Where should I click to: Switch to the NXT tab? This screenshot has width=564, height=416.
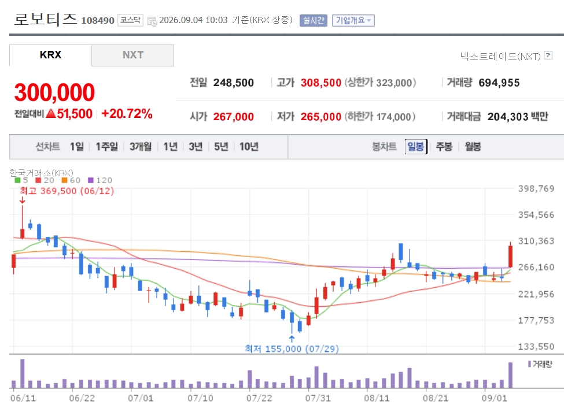[x=132, y=55]
